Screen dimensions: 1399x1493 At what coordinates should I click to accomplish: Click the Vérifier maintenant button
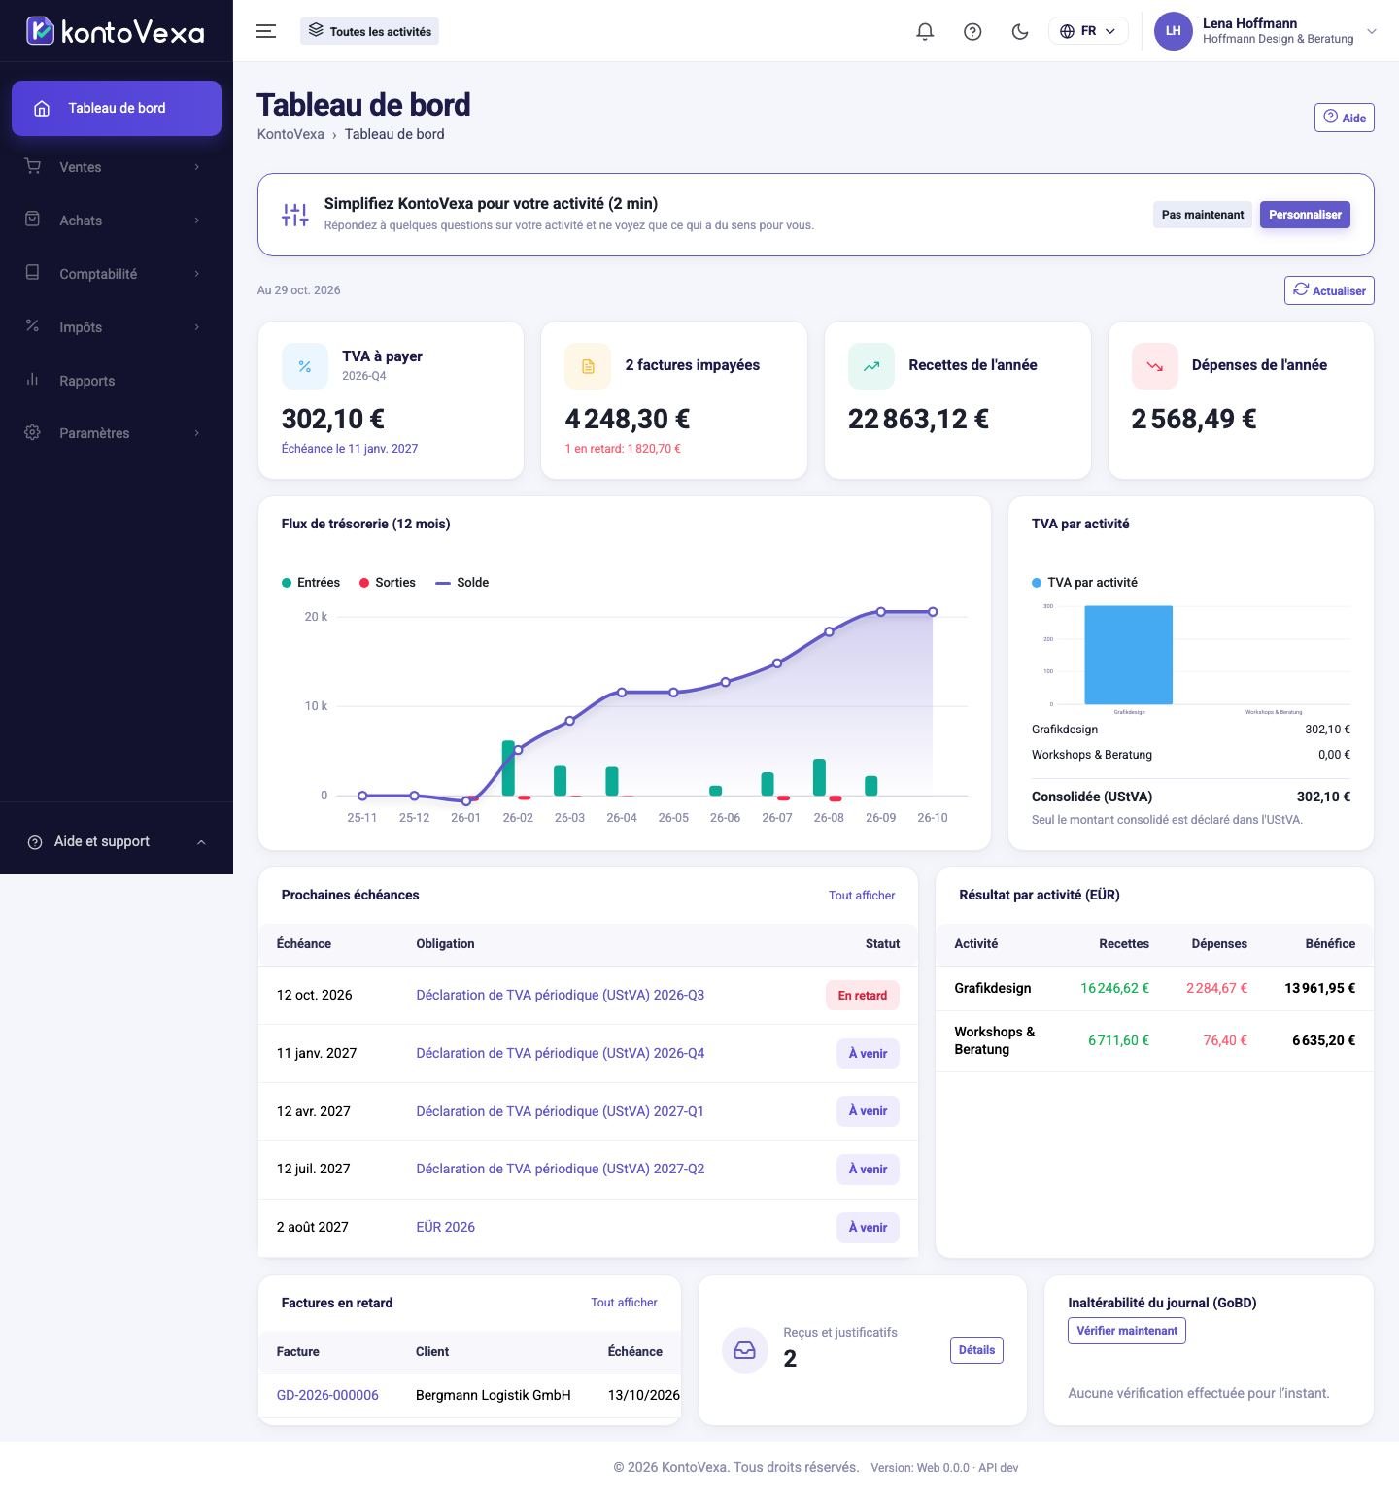coord(1127,1331)
